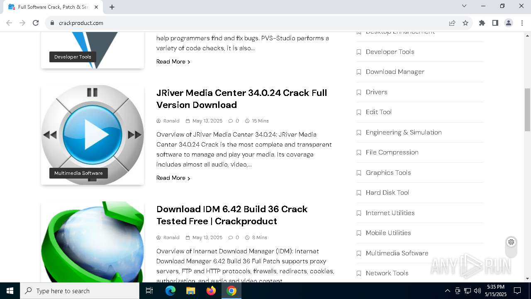531x299 pixels.
Task: Open Internet Utilities category
Action: pyautogui.click(x=390, y=213)
